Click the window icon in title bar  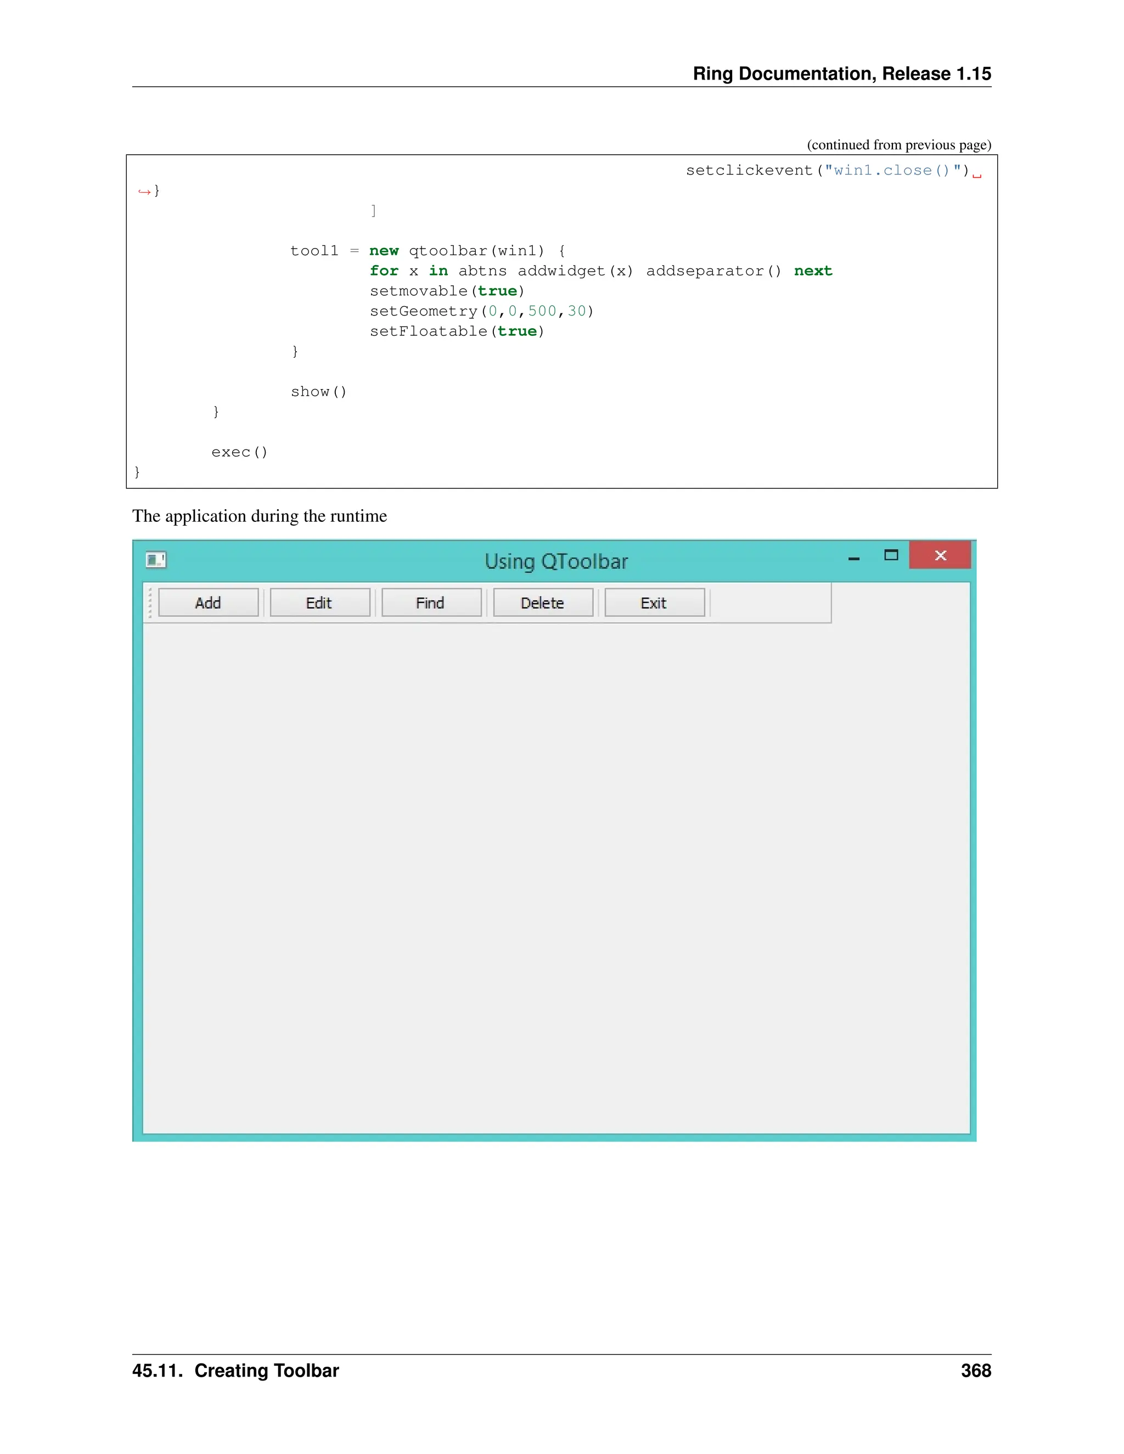[156, 560]
